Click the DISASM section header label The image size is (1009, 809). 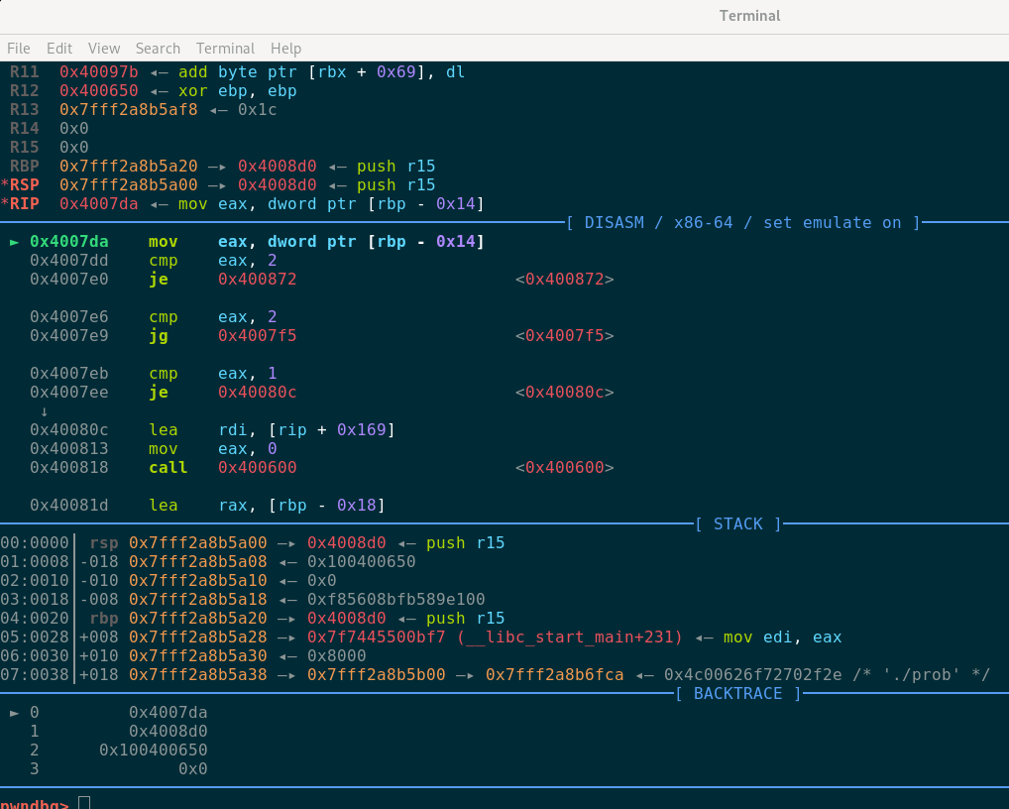(743, 223)
